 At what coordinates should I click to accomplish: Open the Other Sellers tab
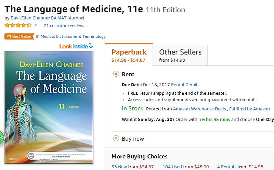tap(180, 56)
